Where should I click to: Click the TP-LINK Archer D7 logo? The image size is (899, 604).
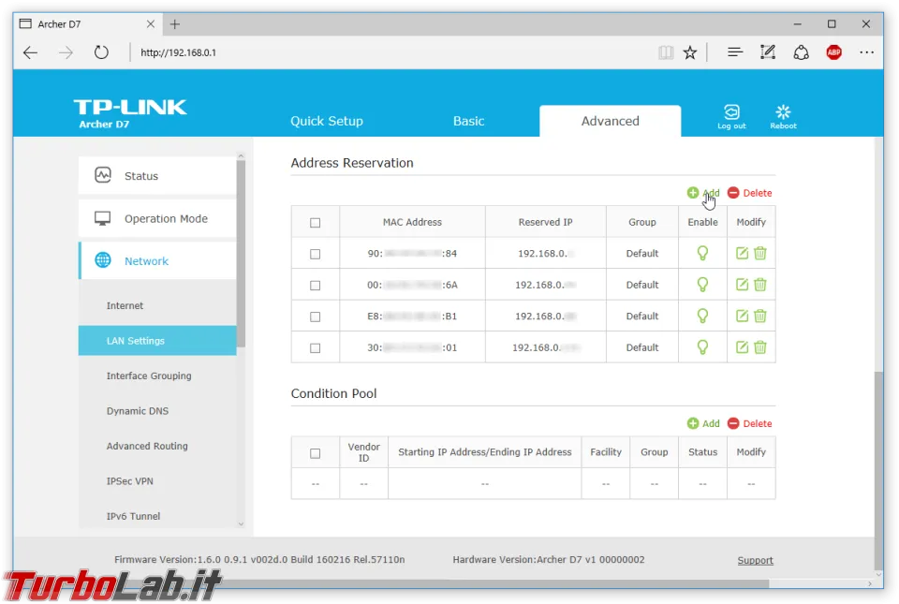130,113
